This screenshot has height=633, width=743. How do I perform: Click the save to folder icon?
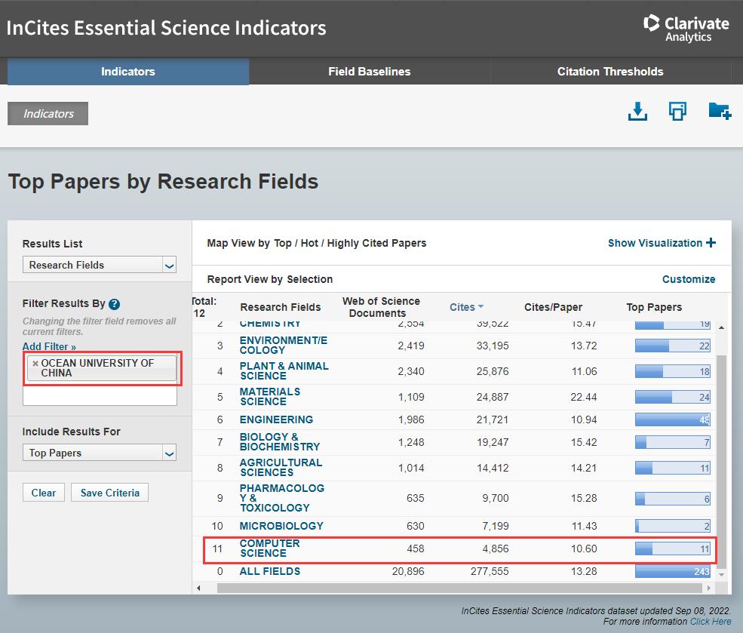click(720, 112)
